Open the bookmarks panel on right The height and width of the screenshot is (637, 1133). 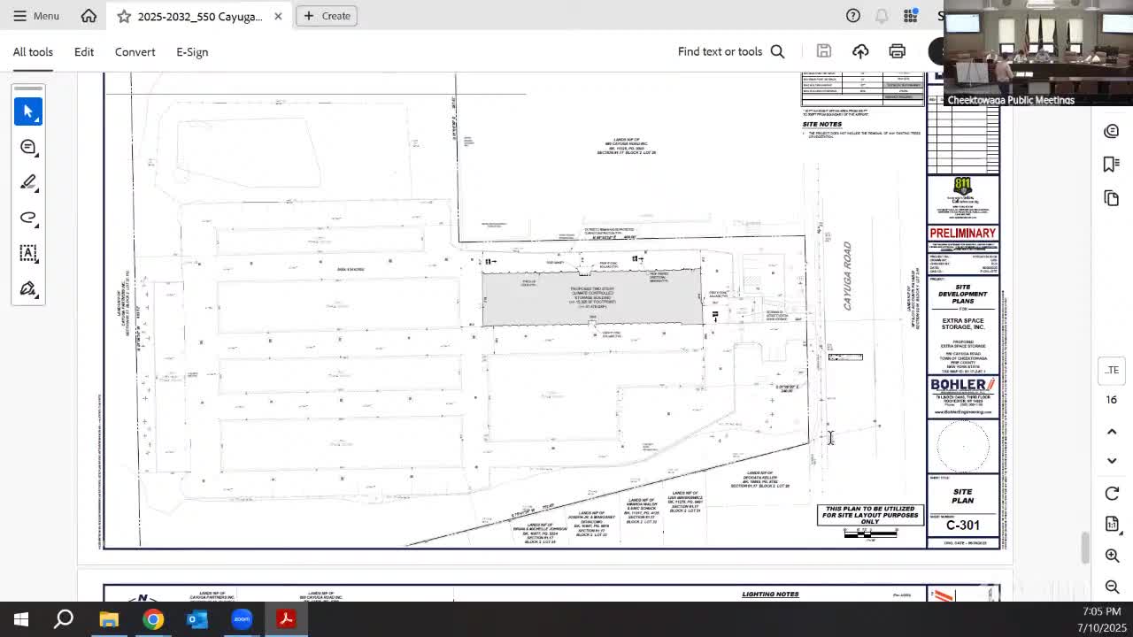(x=1112, y=165)
